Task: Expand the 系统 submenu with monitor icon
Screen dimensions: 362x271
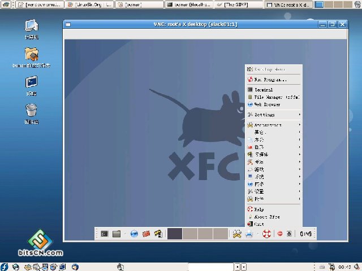Action: (x=274, y=177)
